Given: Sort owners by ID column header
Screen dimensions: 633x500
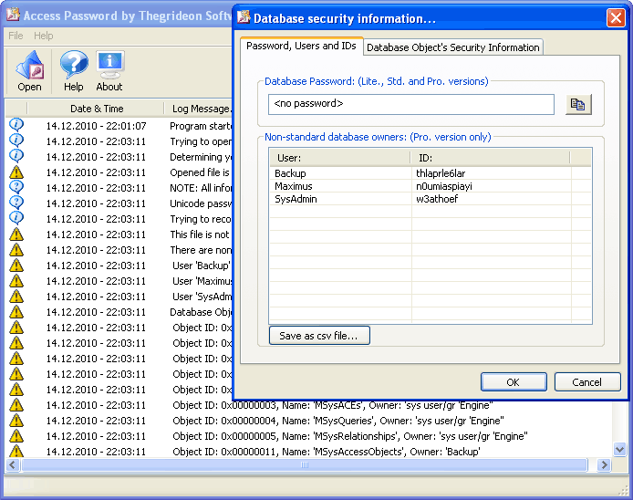Looking at the screenshot, I should [490, 158].
